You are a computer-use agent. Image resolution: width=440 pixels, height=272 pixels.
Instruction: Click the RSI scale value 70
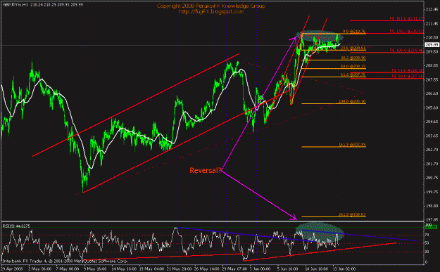(427, 235)
